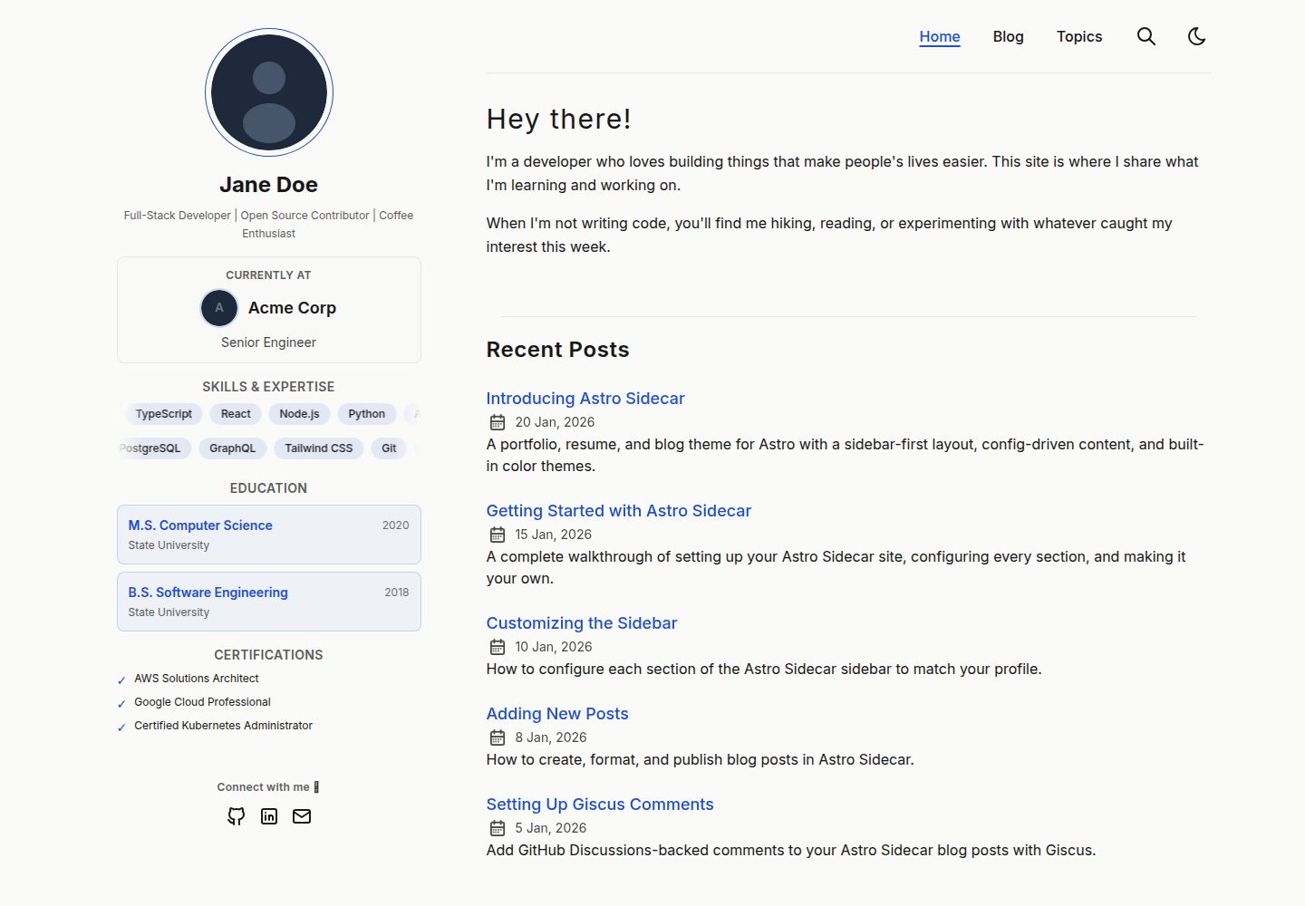Viewport: 1305px width, 906px height.
Task: Open the GitHub profile icon
Action: 237,816
